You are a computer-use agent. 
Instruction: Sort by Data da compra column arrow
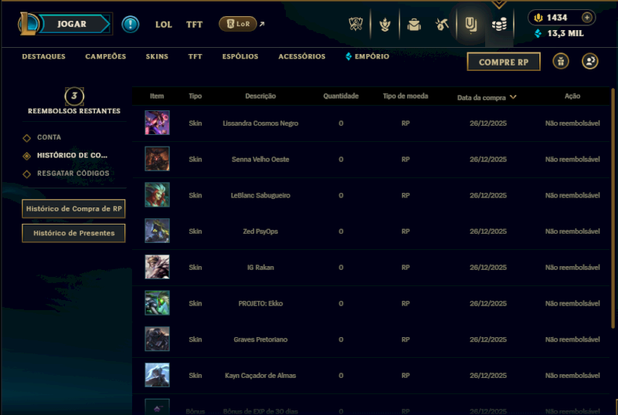pyautogui.click(x=513, y=97)
